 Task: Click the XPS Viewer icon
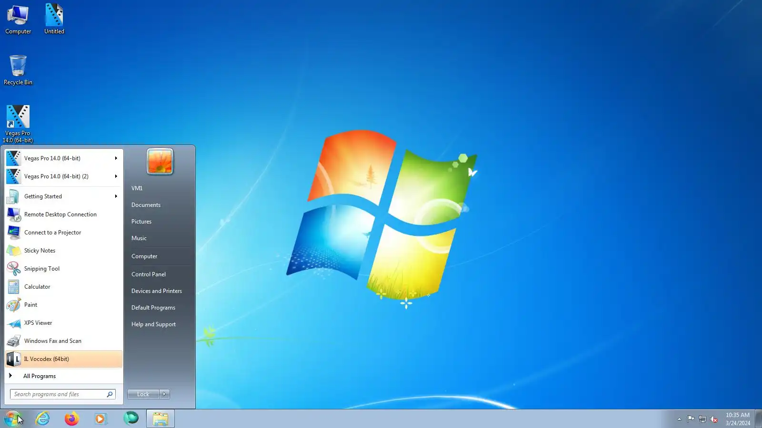point(13,323)
